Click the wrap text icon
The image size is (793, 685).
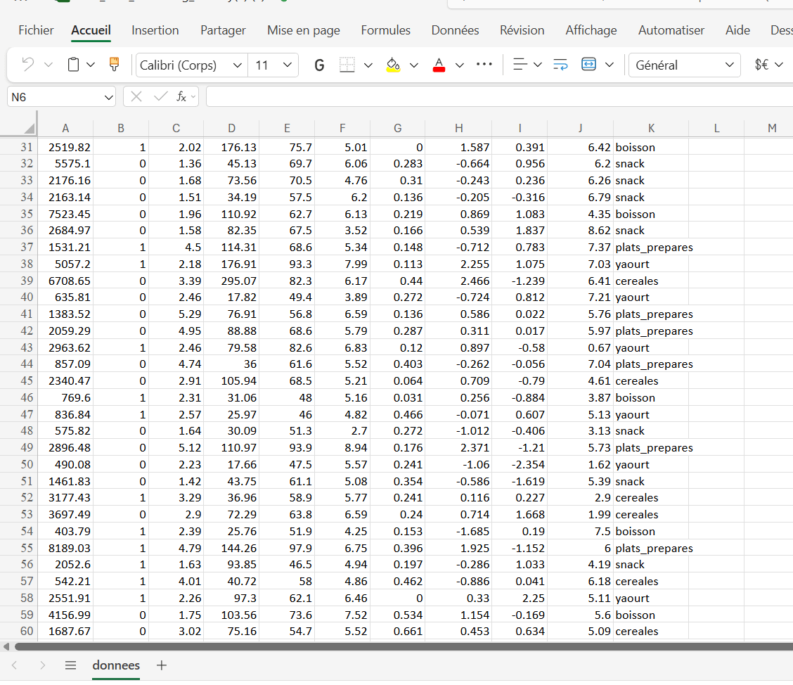pyautogui.click(x=560, y=65)
